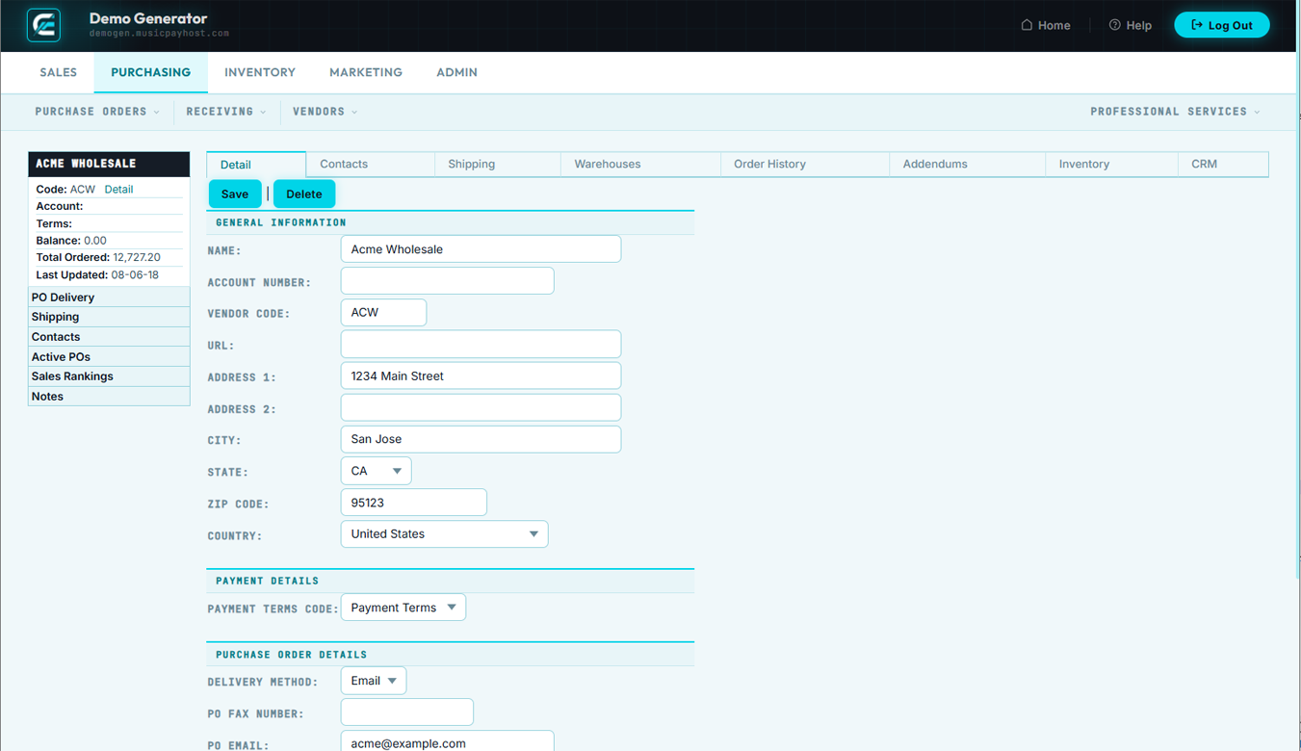Click the PO Email field

pyautogui.click(x=447, y=741)
